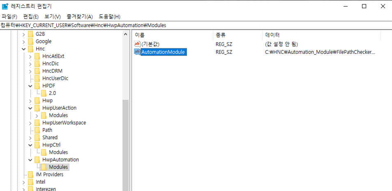Click the (값 설정 안 됨) data cell
392x191 pixels.
[281, 44]
